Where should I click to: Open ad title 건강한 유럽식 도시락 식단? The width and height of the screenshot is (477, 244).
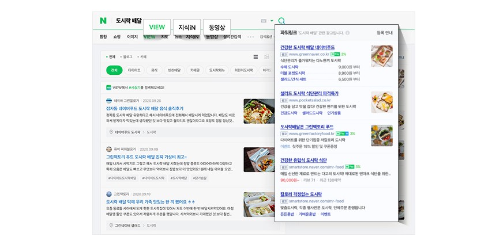tap(303, 160)
